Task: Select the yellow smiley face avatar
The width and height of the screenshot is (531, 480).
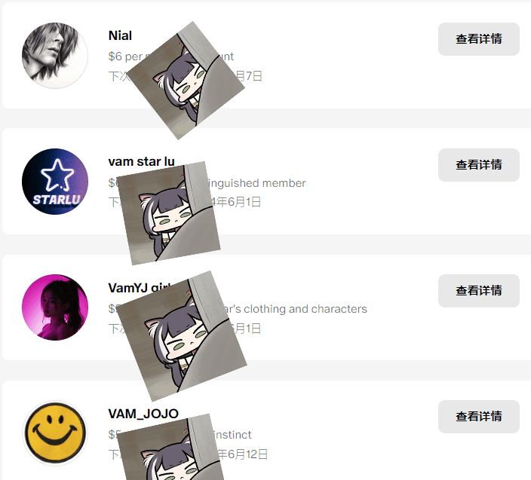Action: coord(55,433)
